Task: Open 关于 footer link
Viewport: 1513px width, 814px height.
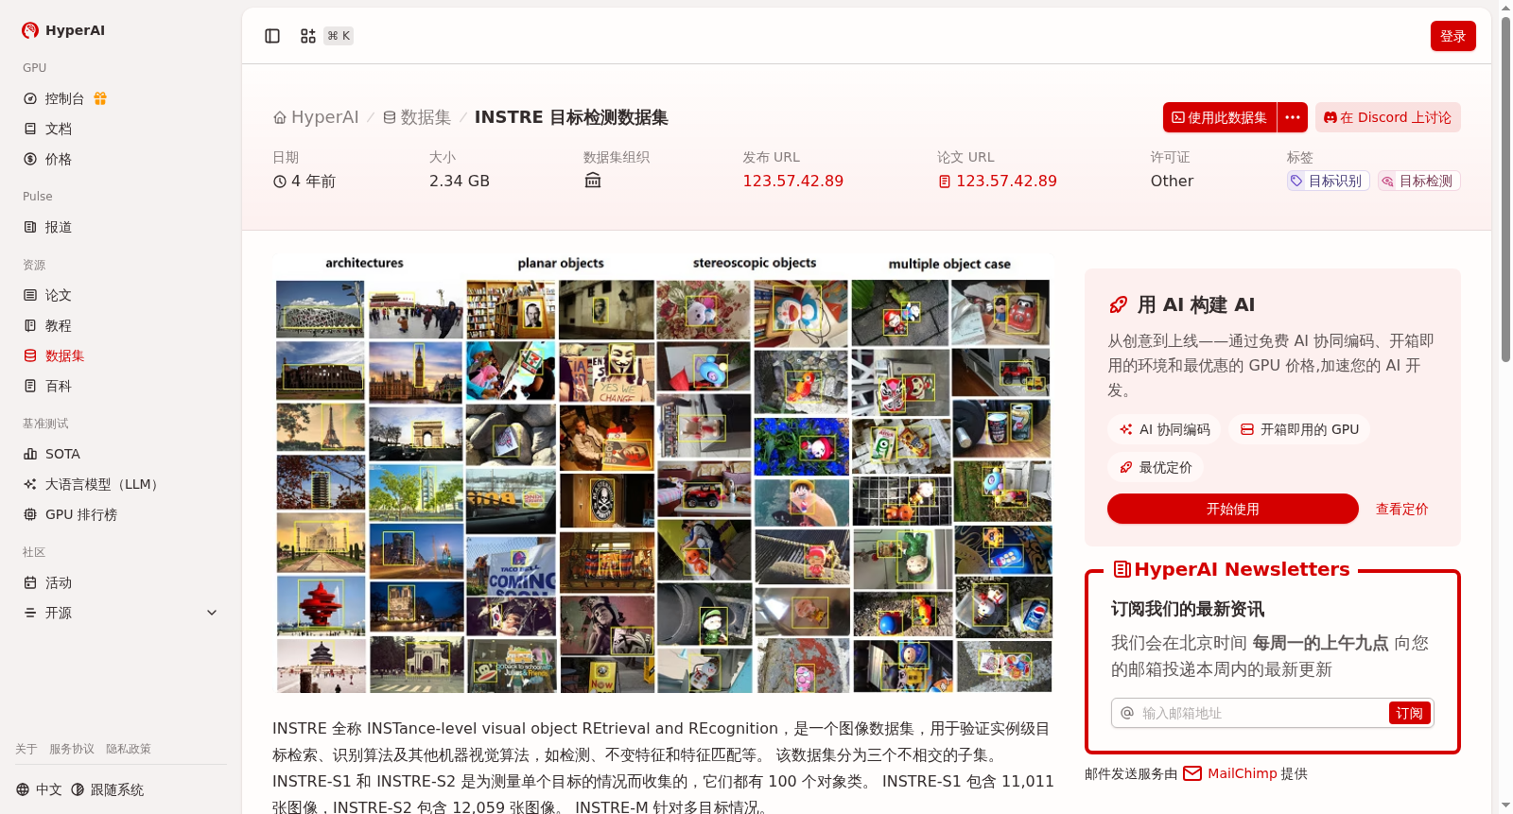Action: (26, 749)
